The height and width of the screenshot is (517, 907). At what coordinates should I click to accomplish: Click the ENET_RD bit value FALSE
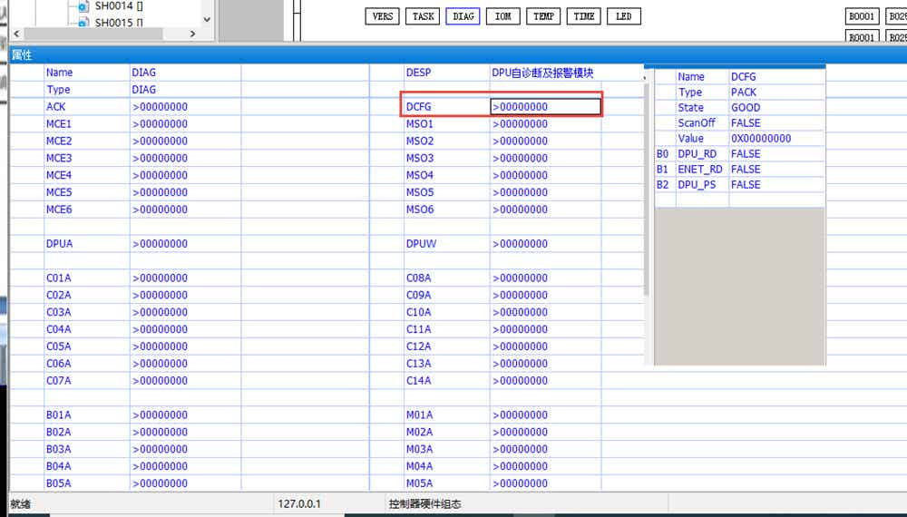[746, 169]
